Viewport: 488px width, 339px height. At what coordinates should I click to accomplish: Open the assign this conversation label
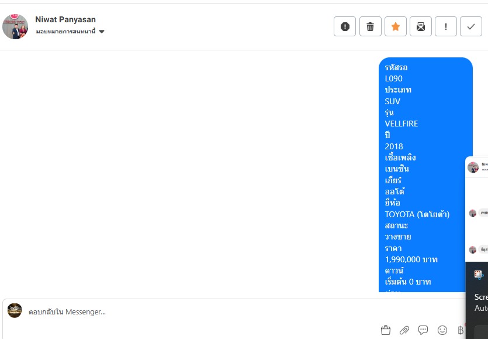tap(65, 32)
